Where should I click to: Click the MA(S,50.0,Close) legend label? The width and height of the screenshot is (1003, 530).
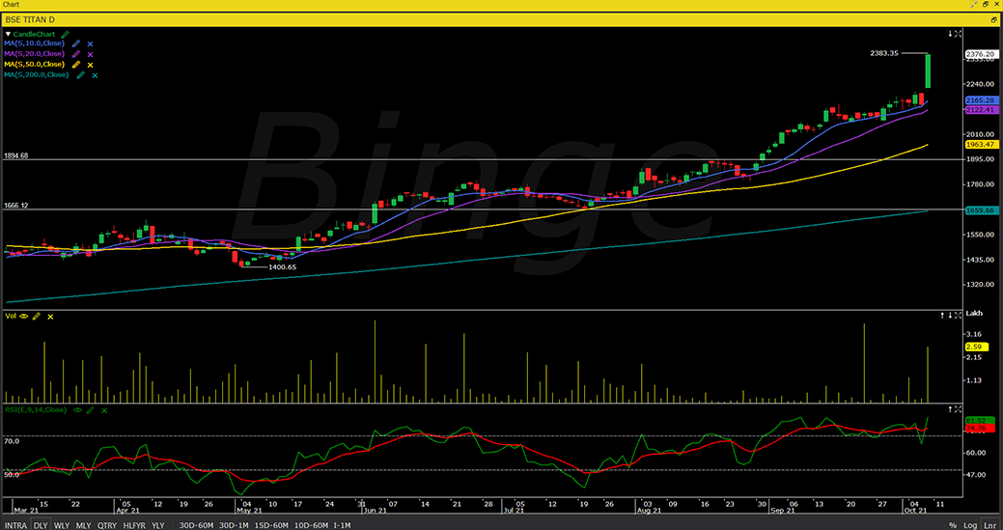click(35, 64)
